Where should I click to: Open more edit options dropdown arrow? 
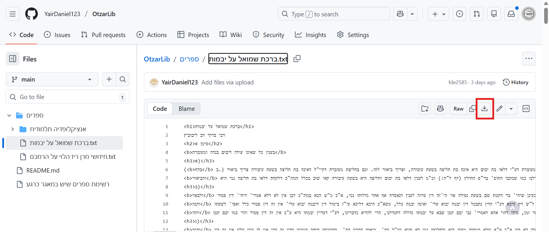click(x=511, y=109)
